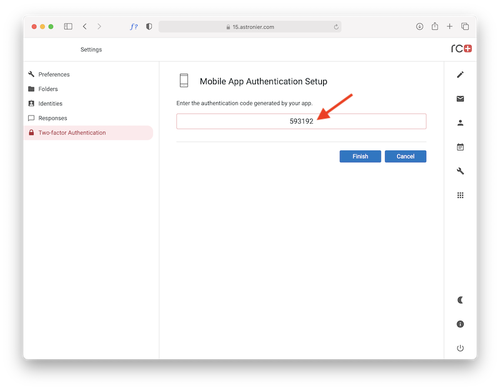The image size is (500, 390).
Task: Click the Safari address bar
Action: [x=249, y=27]
